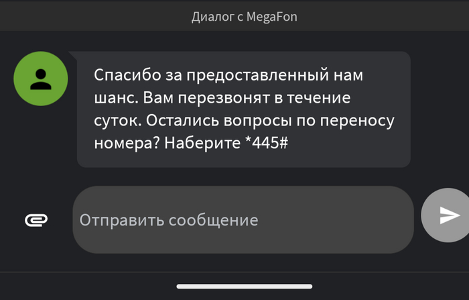469x300 pixels.
Task: Tap the home indicator bar at the bottom
Action: click(245, 287)
